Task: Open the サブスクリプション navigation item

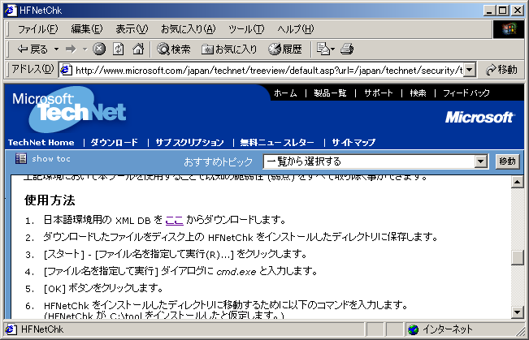Action: pyautogui.click(x=189, y=143)
